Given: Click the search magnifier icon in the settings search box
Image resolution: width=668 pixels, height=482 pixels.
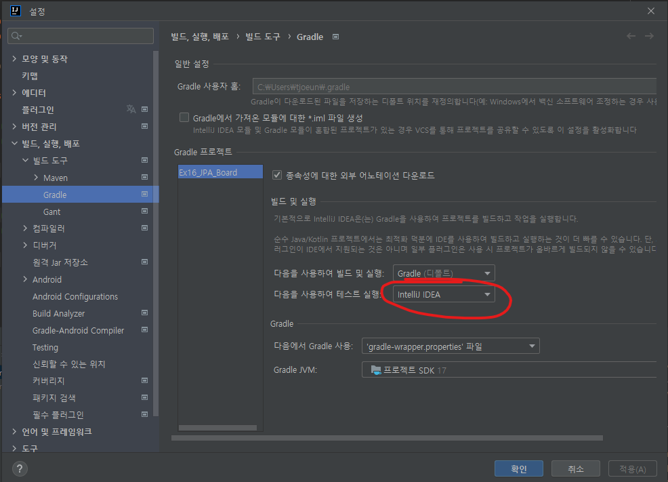Looking at the screenshot, I should [17, 36].
